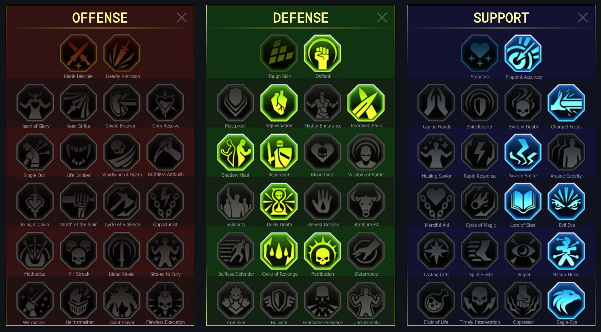Pick the Whirlwind of Death mastery
This screenshot has height=332, width=601.
click(x=122, y=152)
